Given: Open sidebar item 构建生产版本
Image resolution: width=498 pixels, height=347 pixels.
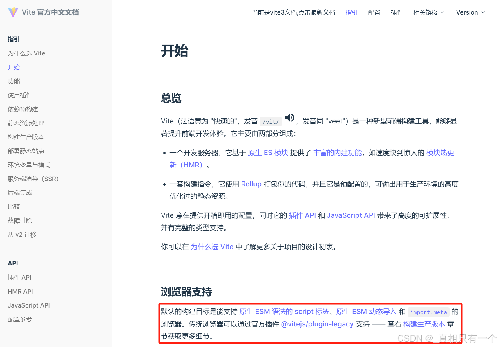Looking at the screenshot, I should point(26,137).
